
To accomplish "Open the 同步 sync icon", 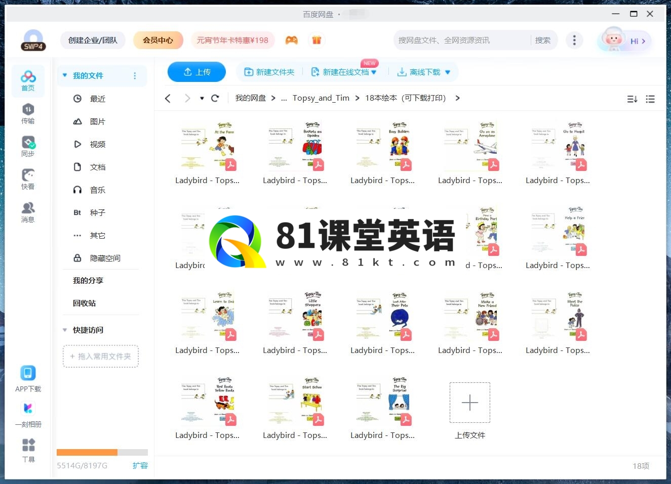I will tap(28, 147).
